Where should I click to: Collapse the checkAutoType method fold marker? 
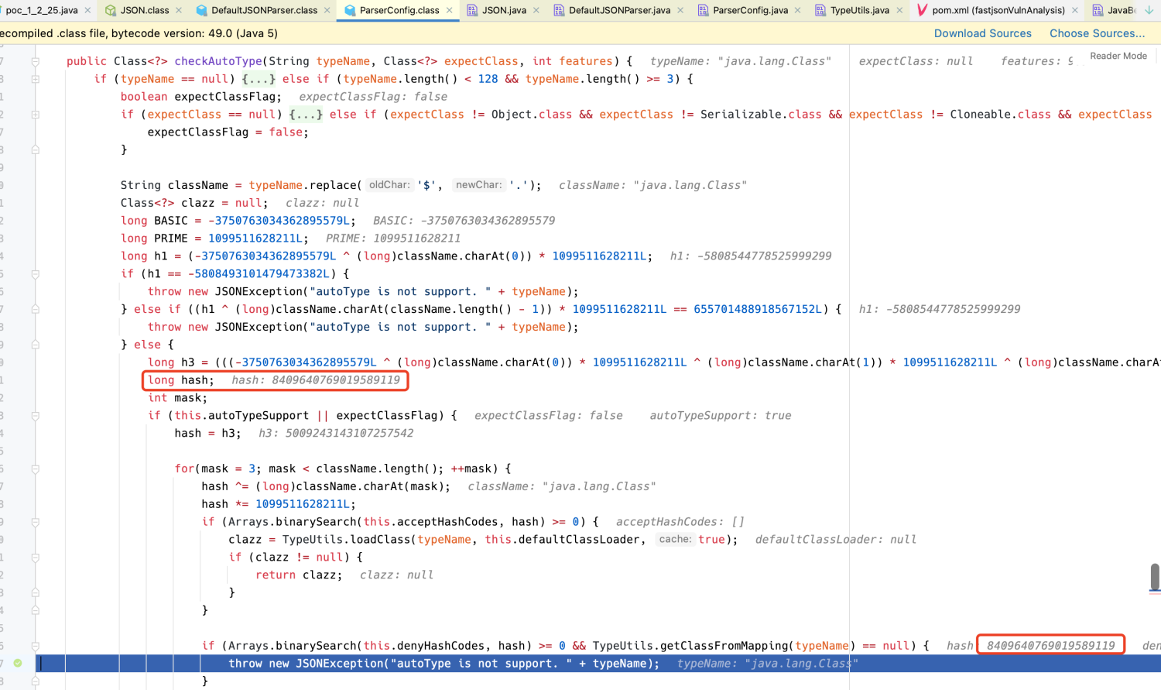[x=36, y=61]
